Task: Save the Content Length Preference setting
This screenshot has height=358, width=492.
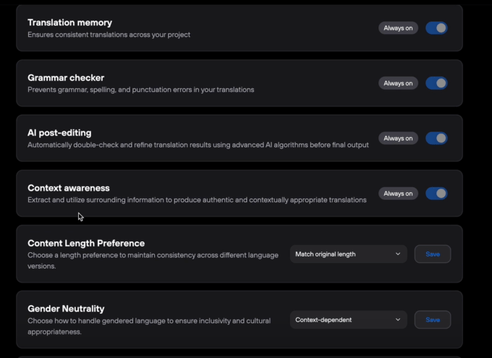Action: [x=433, y=254]
